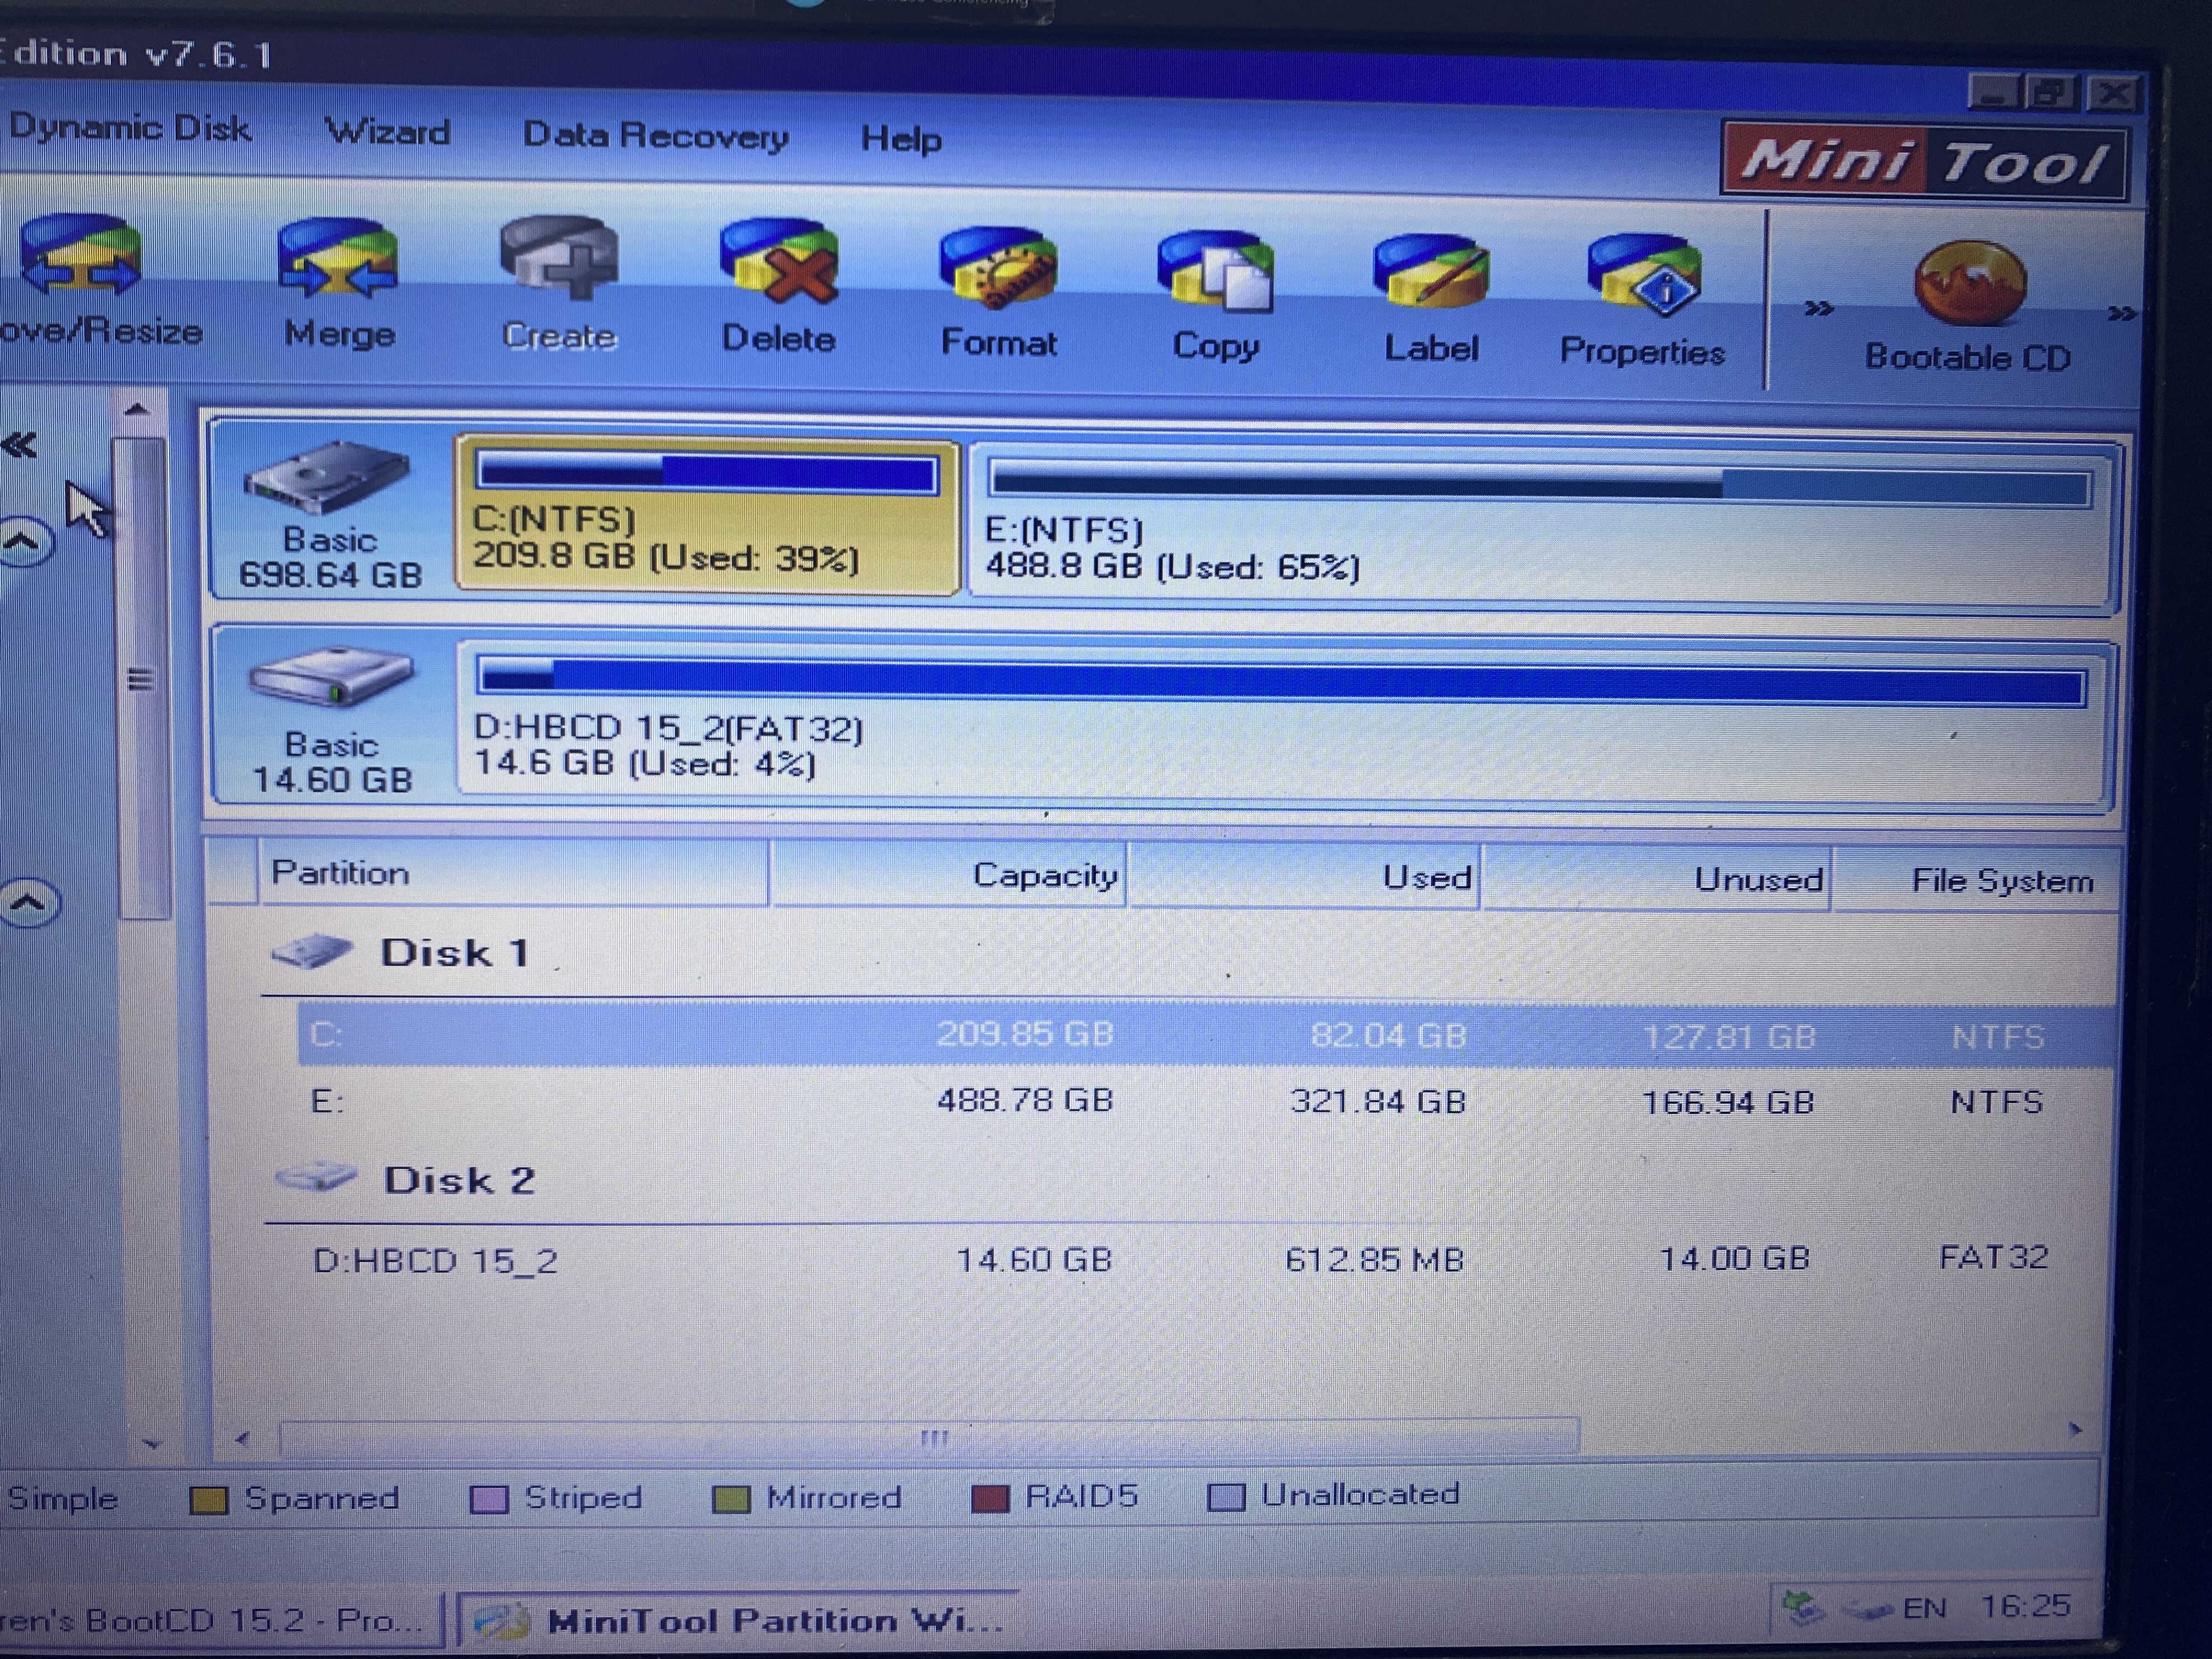The width and height of the screenshot is (2212, 1659).
Task: Click the sidebar scroll-up arrow
Action: click(136, 409)
